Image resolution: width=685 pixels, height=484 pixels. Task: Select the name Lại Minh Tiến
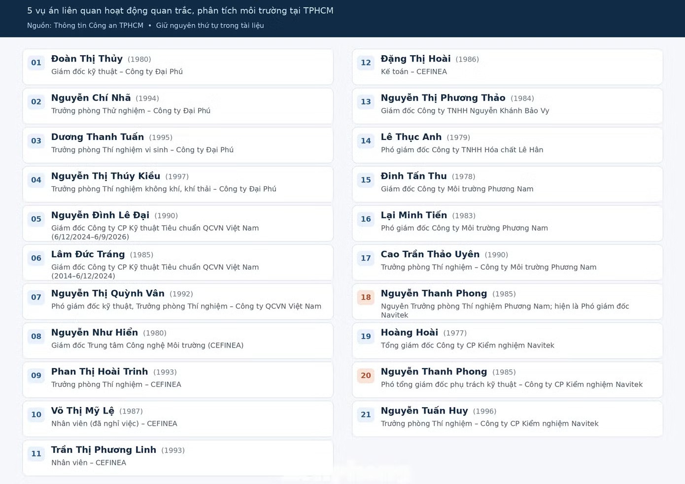(414, 215)
